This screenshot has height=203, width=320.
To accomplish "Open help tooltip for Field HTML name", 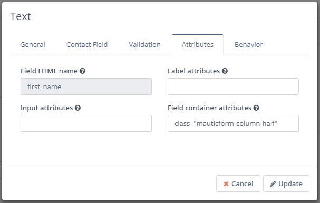I will coord(82,71).
